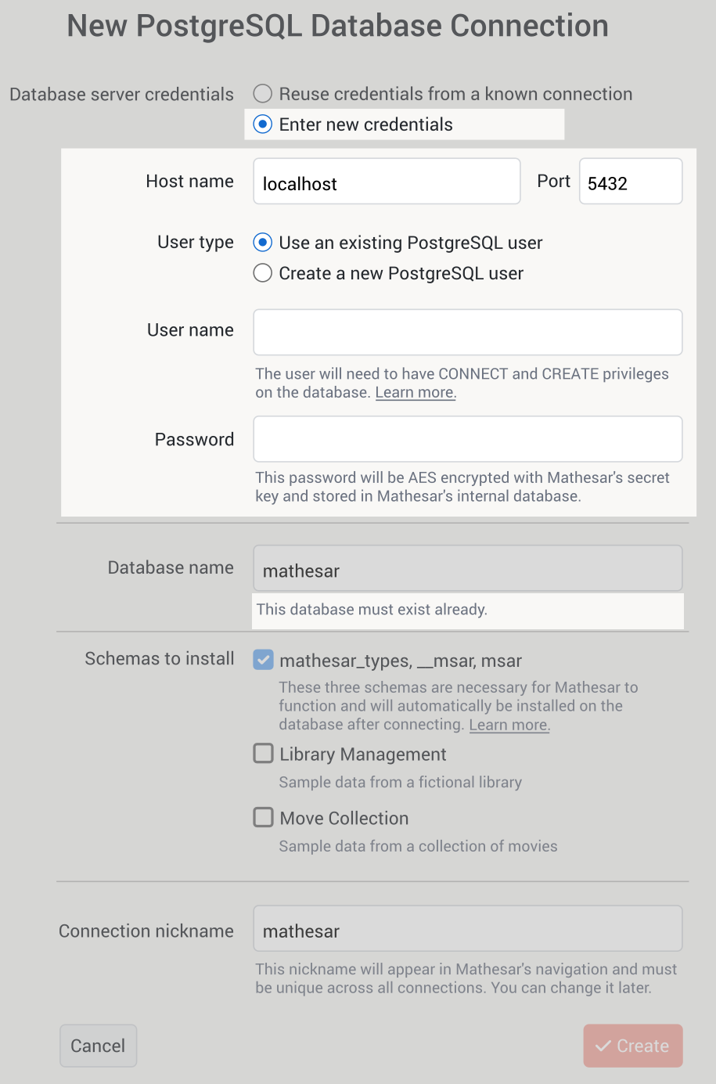The image size is (716, 1084).
Task: Open Learn more link about schemas
Action: [509, 725]
